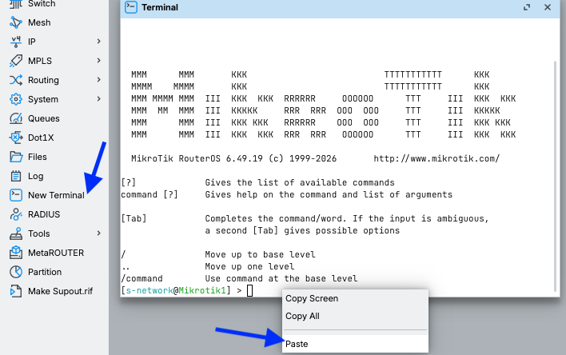Click the 'Move up to base level' line
566x355 pixels.
260,254
